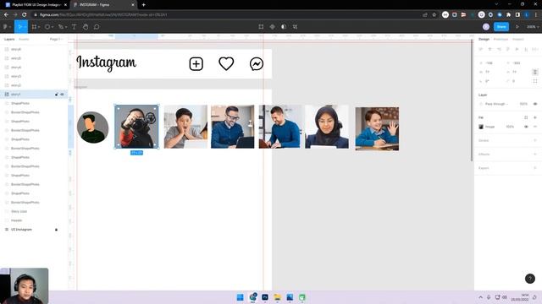
Task: Select the Text tool
Action: point(74,26)
